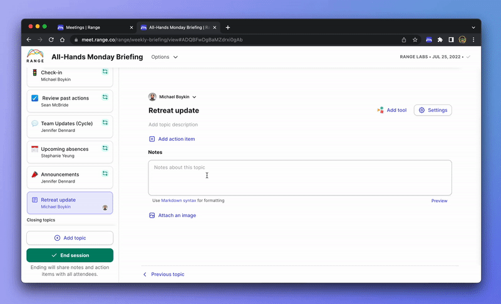501x304 pixels.
Task: Open the Settings button
Action: click(433, 110)
